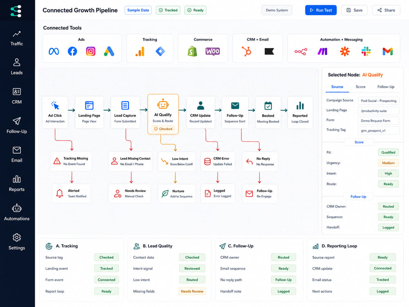Open Traffic in the sidebar
Viewport: 409px width, 307px height.
[17, 38]
